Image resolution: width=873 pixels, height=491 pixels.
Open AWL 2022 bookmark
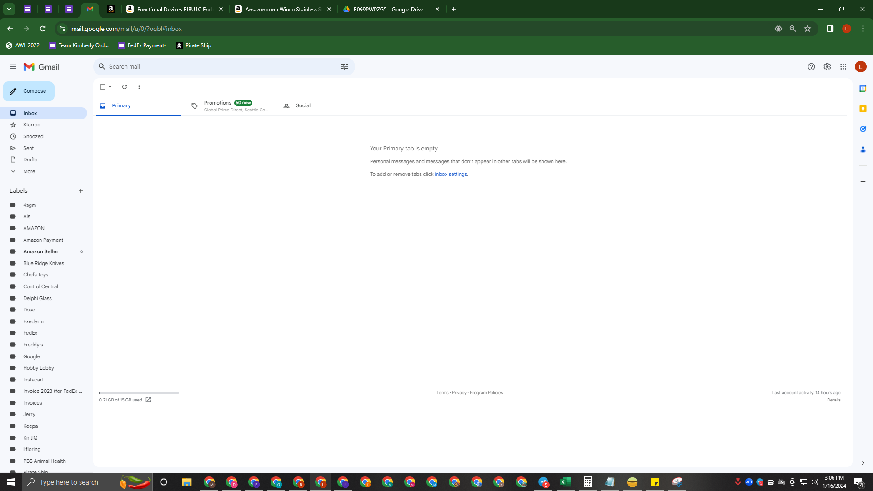pyautogui.click(x=23, y=45)
